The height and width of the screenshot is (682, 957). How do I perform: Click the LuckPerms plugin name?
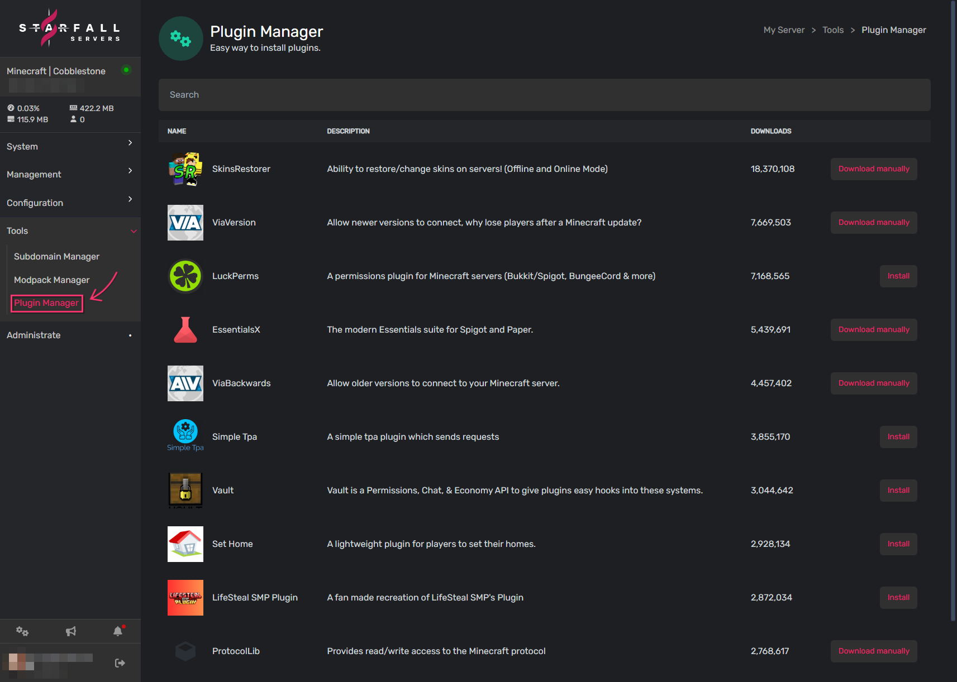pyautogui.click(x=235, y=276)
